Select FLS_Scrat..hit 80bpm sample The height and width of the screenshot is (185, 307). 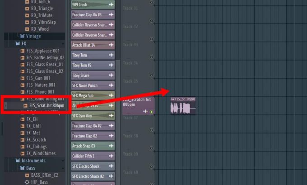47,105
